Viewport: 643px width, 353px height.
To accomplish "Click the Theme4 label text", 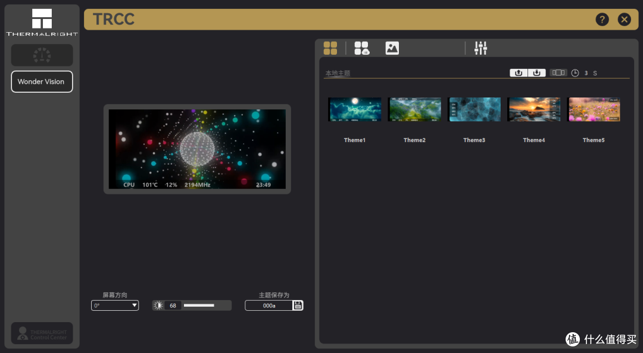I will pos(534,140).
